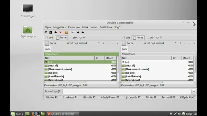This screenshot has width=207, height=116.
Task: Click the left panel /home/papi path bar
Action: tap(82, 54)
